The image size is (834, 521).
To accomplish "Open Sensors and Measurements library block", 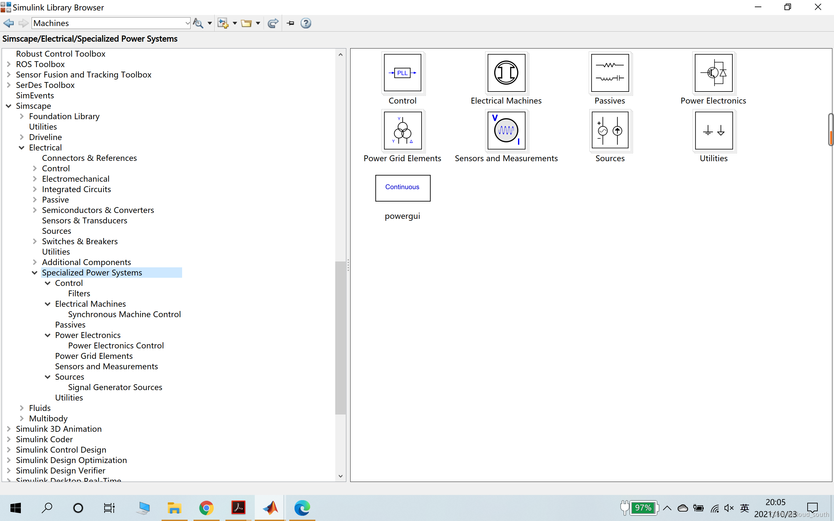I will [506, 131].
